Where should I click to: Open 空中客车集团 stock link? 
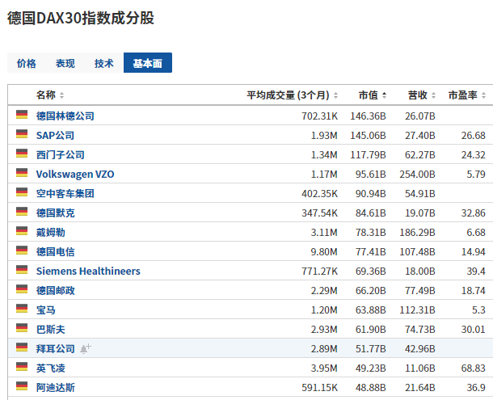click(x=65, y=193)
